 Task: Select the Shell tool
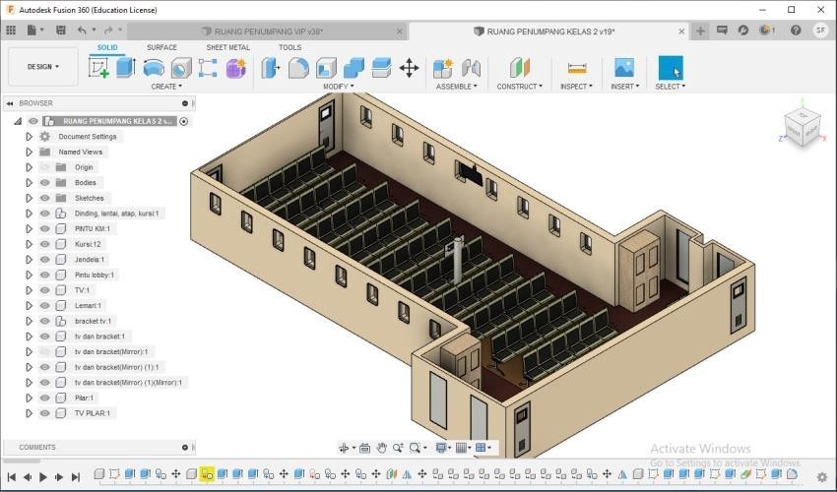(326, 68)
